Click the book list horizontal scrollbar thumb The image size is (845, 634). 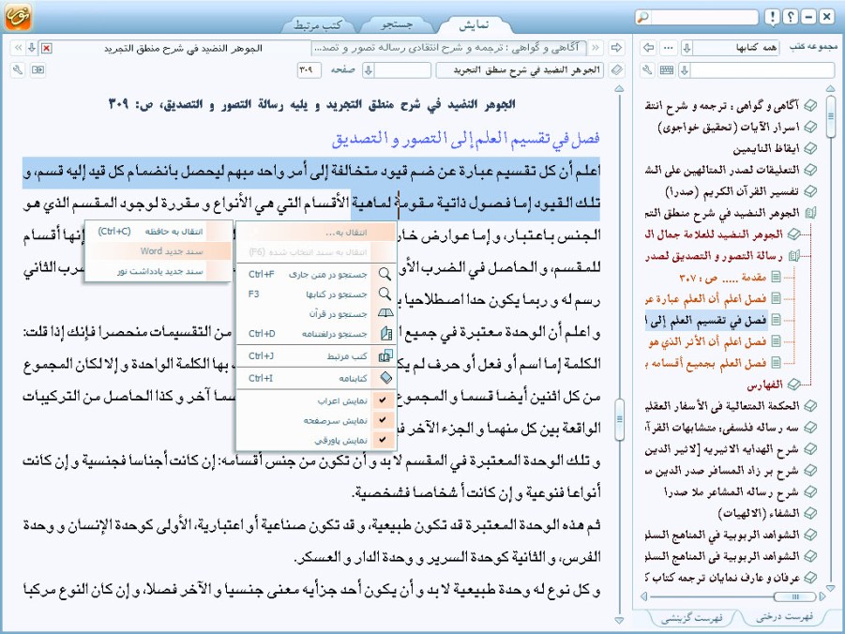click(795, 596)
